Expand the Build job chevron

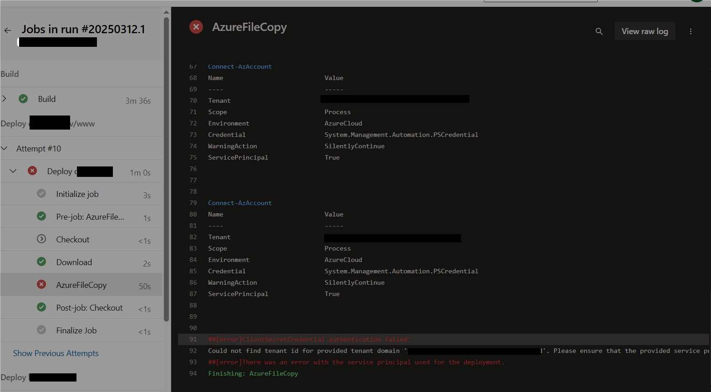coord(5,99)
